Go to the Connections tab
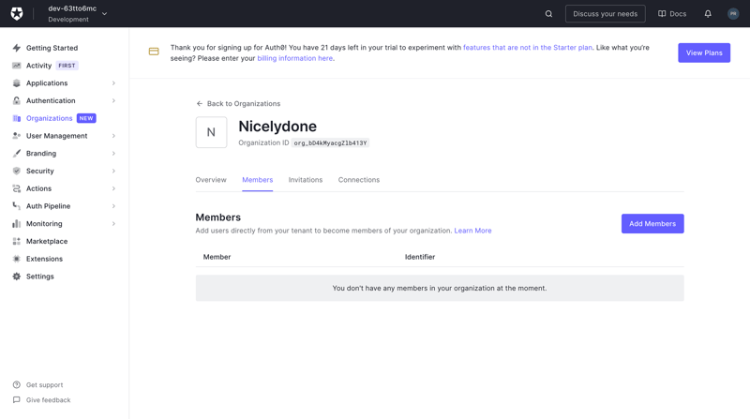Image resolution: width=750 pixels, height=419 pixels. point(359,180)
